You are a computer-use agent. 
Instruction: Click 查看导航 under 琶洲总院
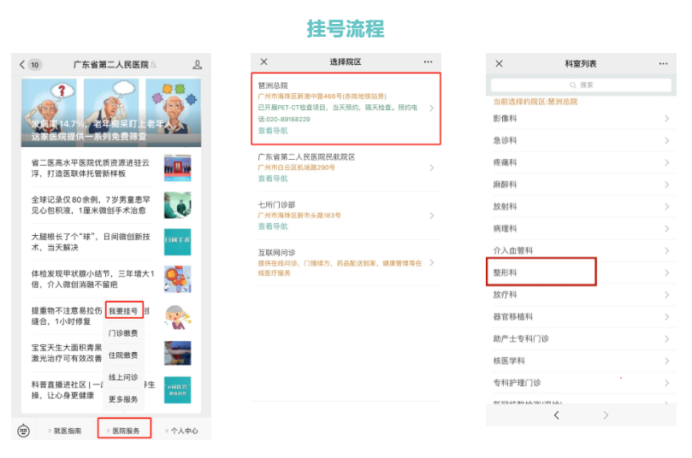pyautogui.click(x=273, y=131)
